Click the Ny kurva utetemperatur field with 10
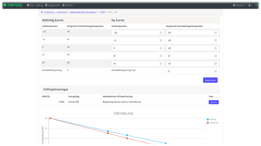The width and height of the screenshot is (261, 146). click(x=137, y=56)
